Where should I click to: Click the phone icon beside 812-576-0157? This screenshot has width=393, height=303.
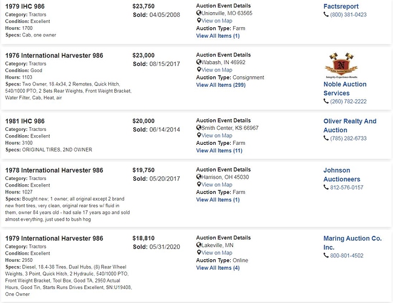(x=326, y=187)
